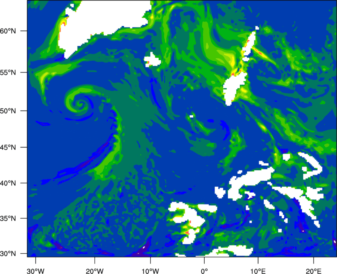The height and width of the screenshot is (274, 337).
Task: Click the 50°N latitude label
Action: pos(8,111)
